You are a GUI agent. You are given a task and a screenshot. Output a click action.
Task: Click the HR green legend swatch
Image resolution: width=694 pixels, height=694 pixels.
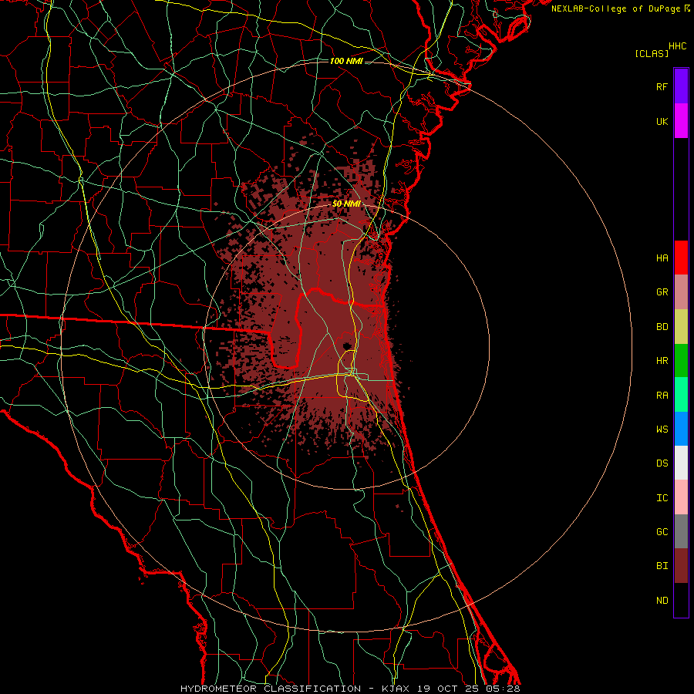681,360
